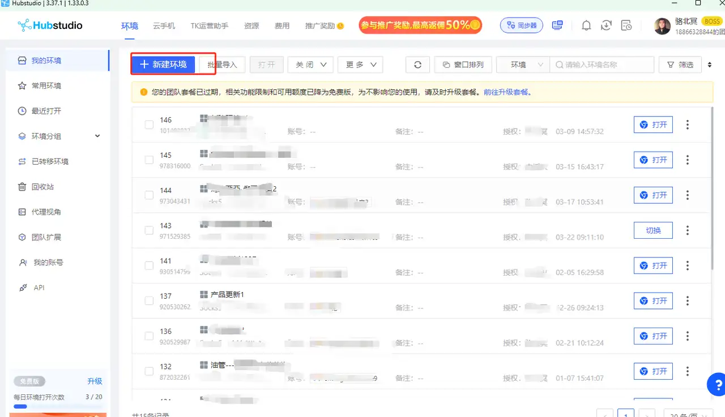Click the 每日环境打开次数 progress bar
This screenshot has width=725, height=417.
(58, 406)
